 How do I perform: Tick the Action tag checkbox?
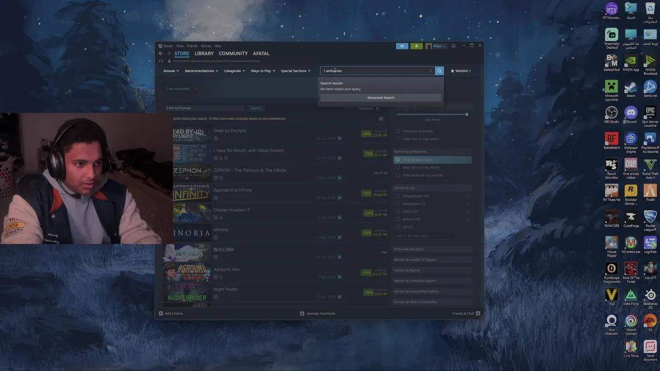pyautogui.click(x=398, y=219)
